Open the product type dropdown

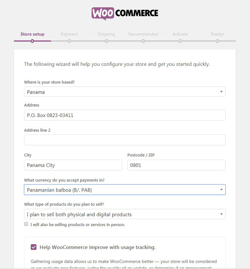tap(125, 214)
